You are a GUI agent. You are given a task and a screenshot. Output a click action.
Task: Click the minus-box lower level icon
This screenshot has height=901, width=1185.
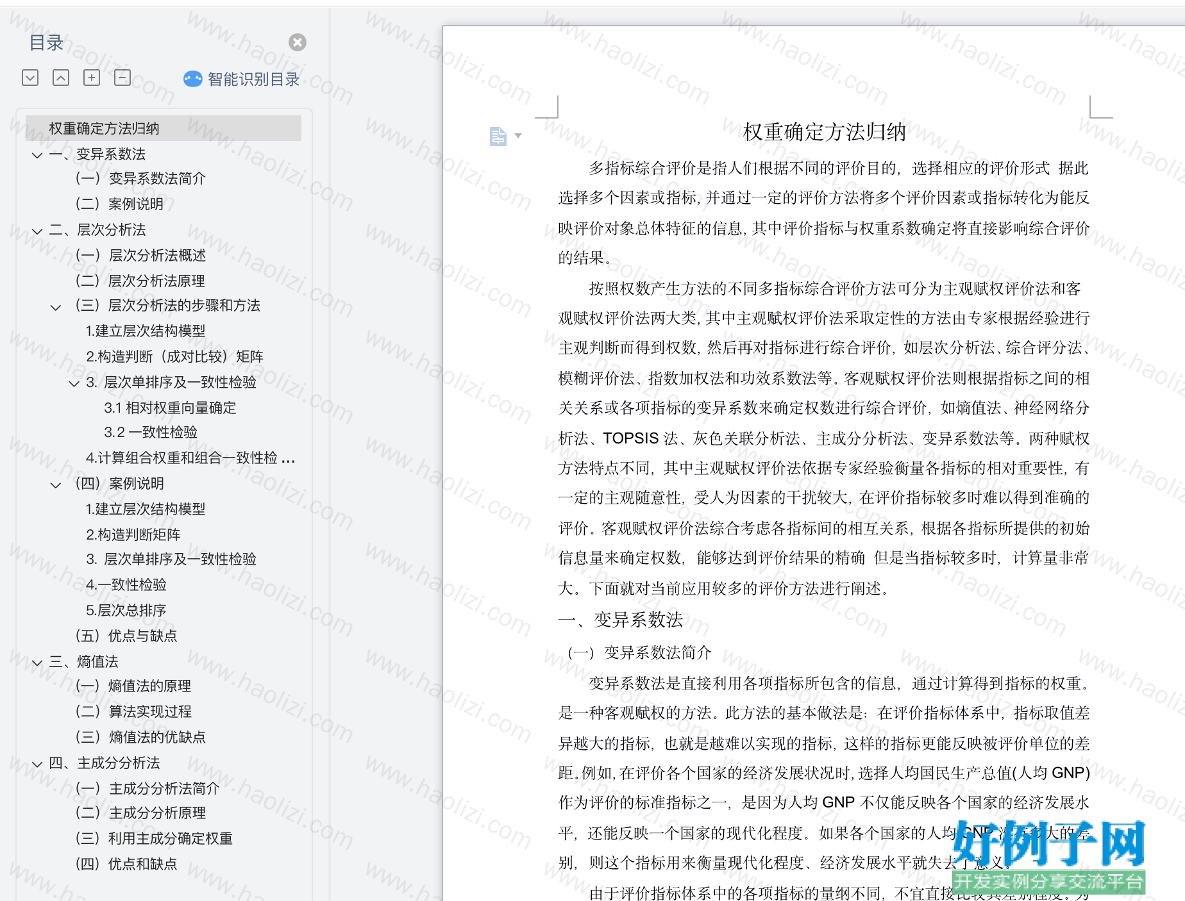click(x=122, y=78)
